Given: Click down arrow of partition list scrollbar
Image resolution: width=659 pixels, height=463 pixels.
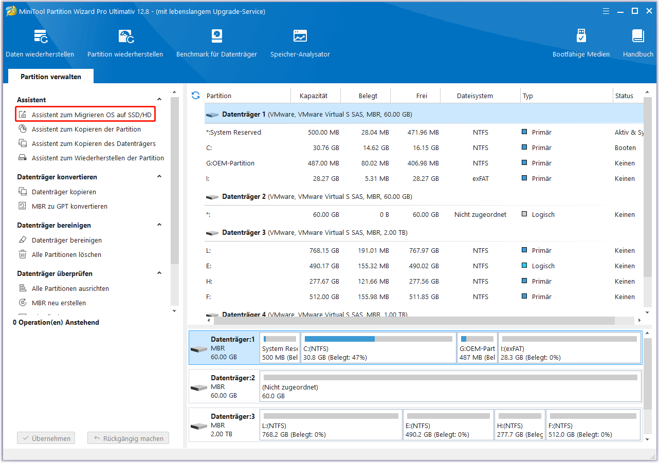Looking at the screenshot, I should [x=648, y=312].
